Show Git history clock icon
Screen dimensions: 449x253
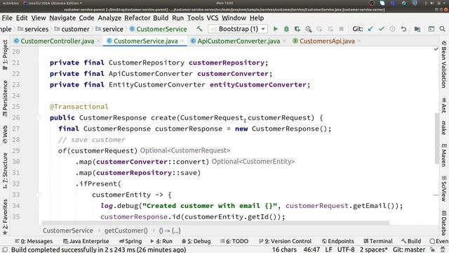[392, 29]
